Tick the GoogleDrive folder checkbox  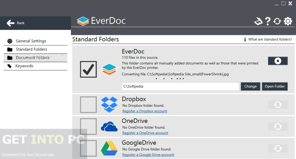click(x=88, y=148)
